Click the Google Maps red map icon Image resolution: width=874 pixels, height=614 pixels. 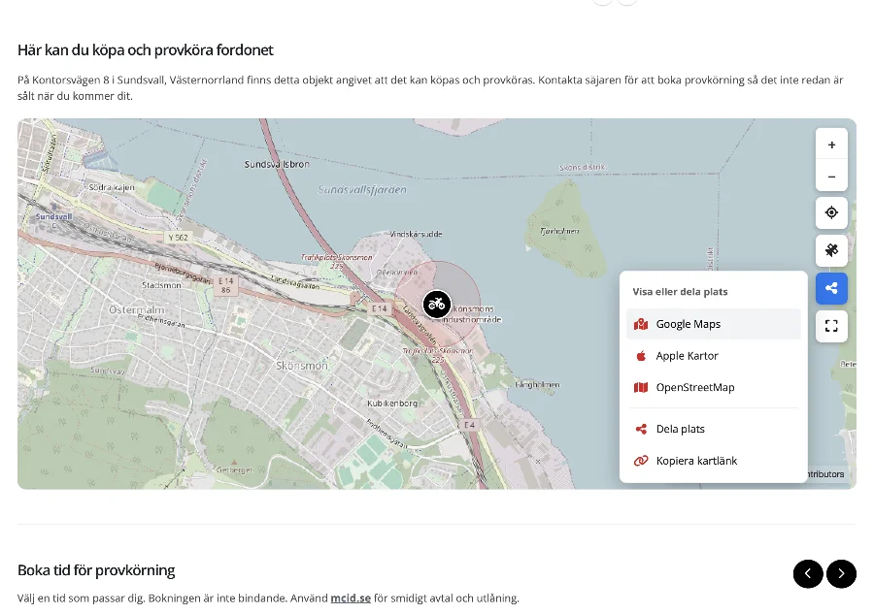point(641,324)
